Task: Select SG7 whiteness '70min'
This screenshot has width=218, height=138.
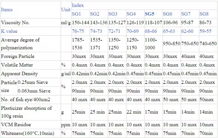Action: click(x=188, y=133)
